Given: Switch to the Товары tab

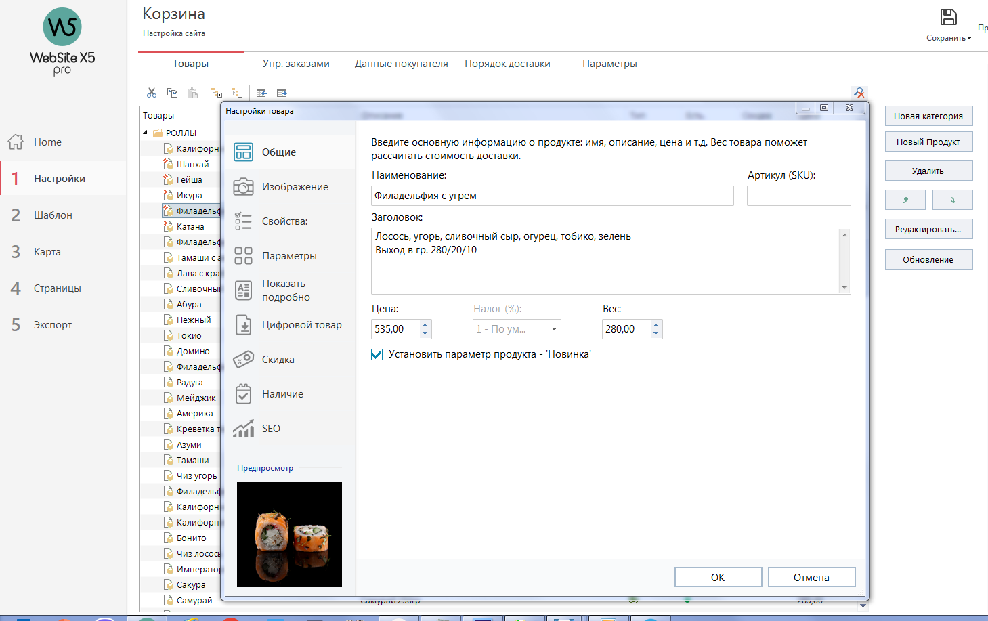Looking at the screenshot, I should click(190, 64).
